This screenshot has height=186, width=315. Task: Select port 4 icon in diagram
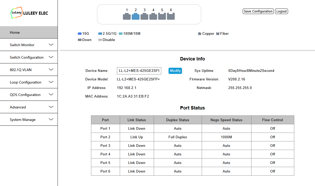[x=153, y=17]
